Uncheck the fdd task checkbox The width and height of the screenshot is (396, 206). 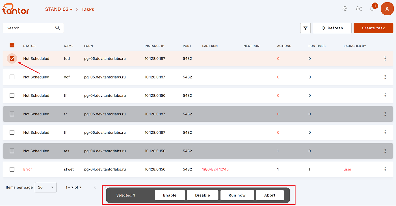12,58
